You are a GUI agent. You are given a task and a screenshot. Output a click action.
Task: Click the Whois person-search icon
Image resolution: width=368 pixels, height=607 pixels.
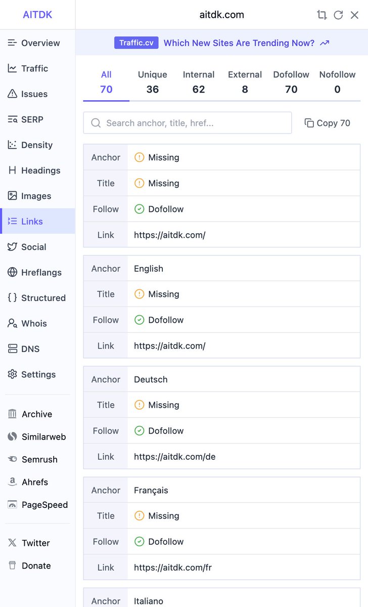(12, 323)
